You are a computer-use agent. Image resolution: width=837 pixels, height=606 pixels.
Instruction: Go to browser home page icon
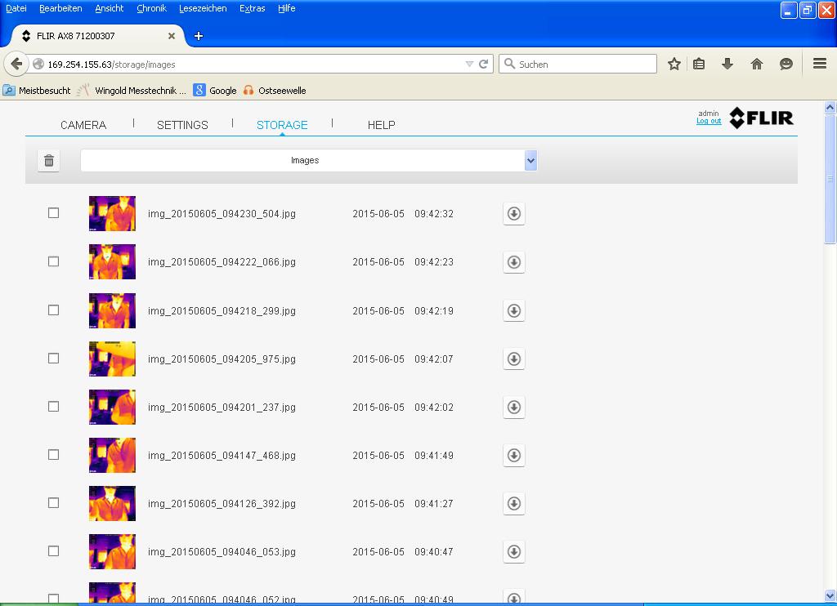[x=756, y=64]
